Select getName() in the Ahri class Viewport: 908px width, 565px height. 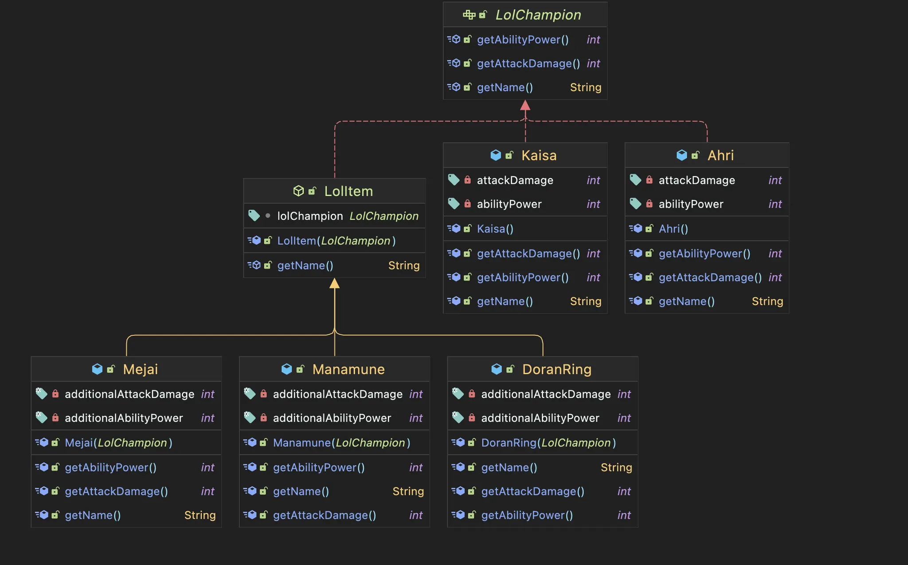click(686, 301)
